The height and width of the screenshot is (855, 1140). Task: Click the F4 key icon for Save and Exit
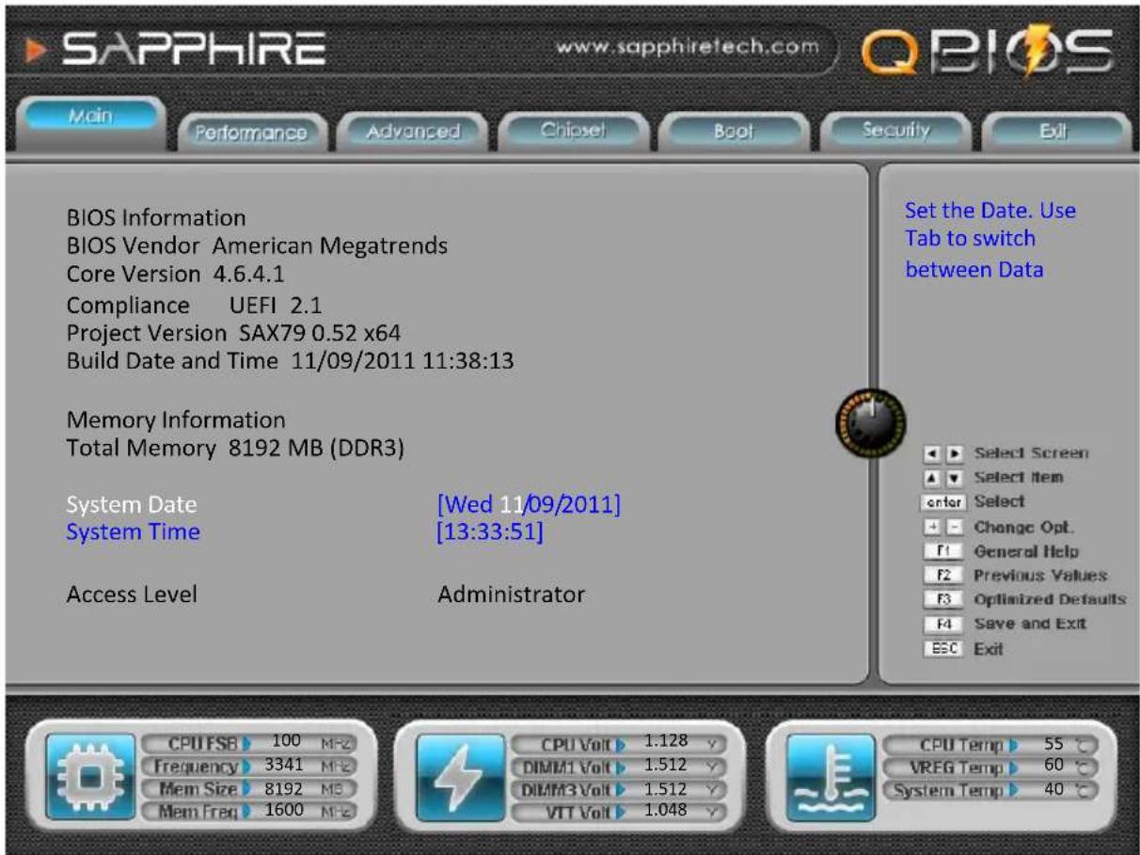945,625
